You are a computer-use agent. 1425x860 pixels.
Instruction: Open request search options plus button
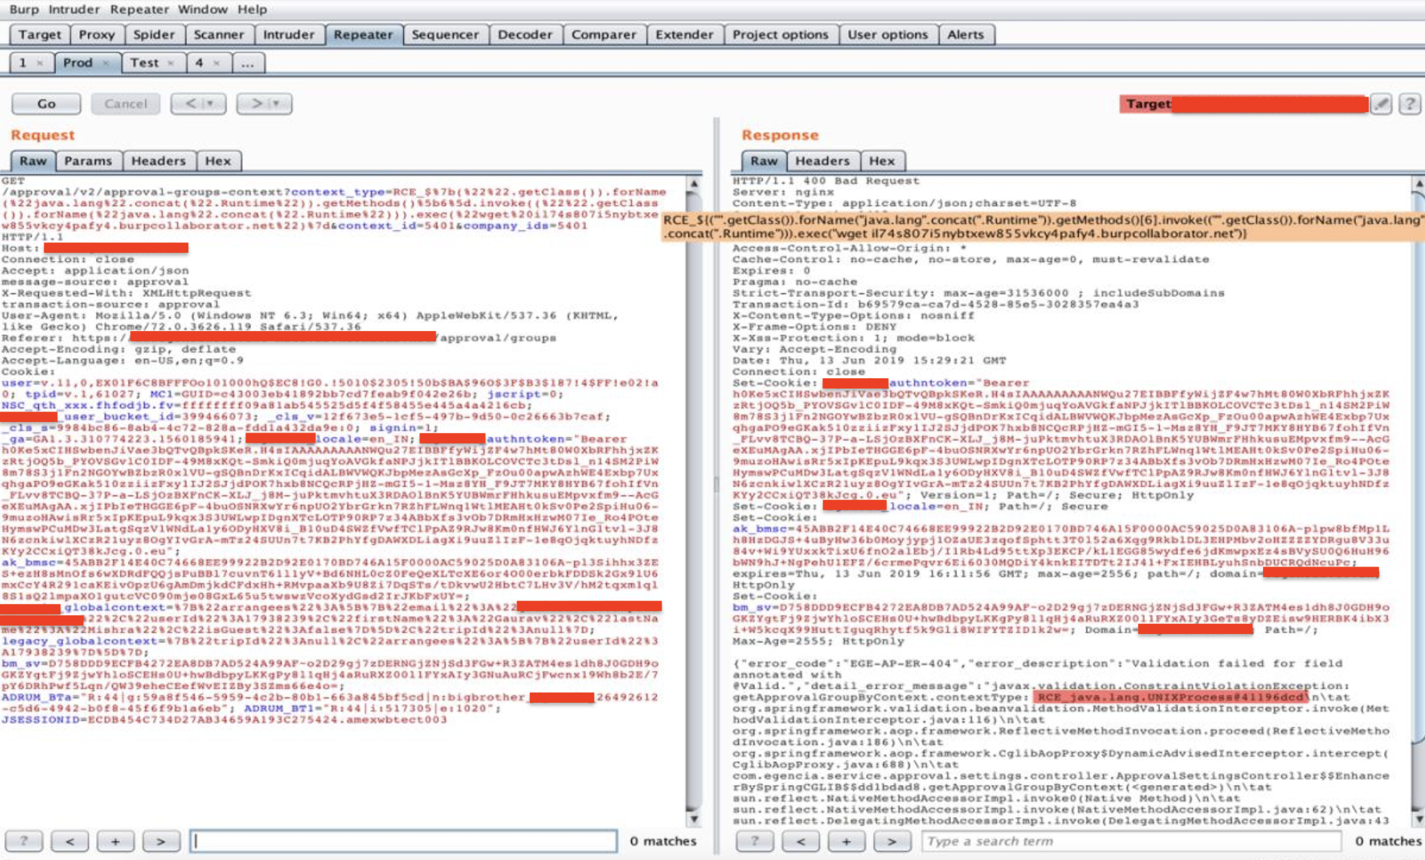[115, 841]
